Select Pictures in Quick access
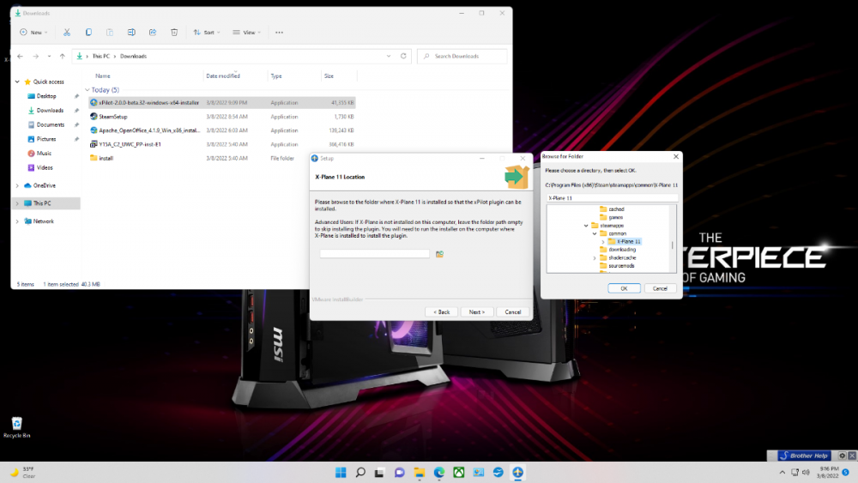 (x=46, y=139)
